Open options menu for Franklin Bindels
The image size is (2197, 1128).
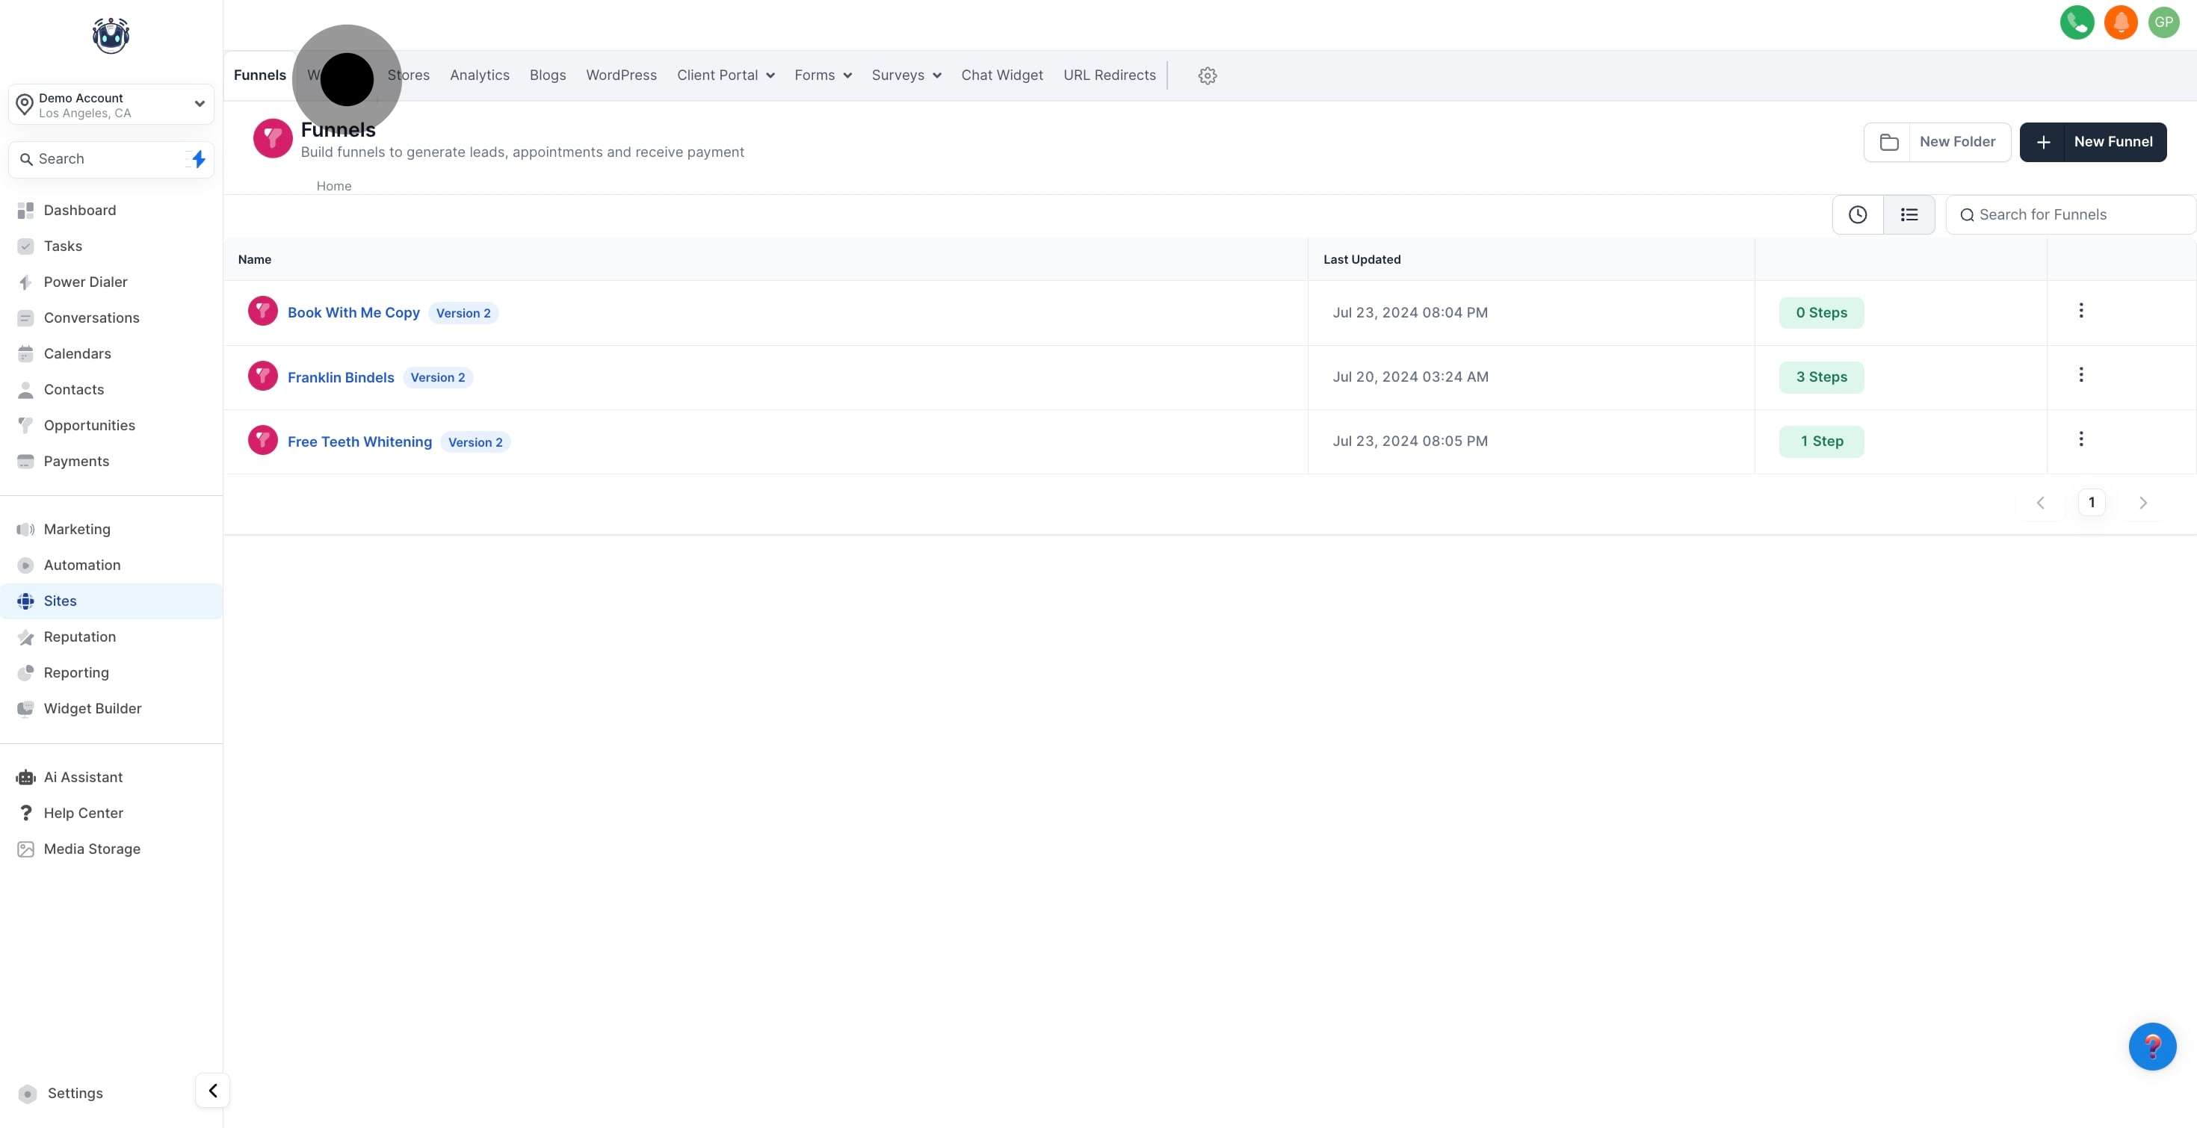pyautogui.click(x=2080, y=375)
